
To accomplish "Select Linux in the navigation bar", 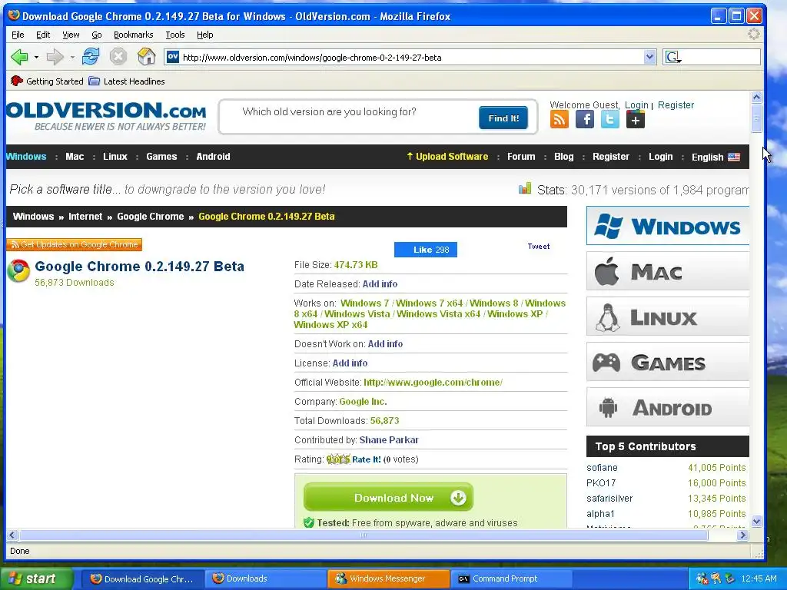I will pos(115,157).
